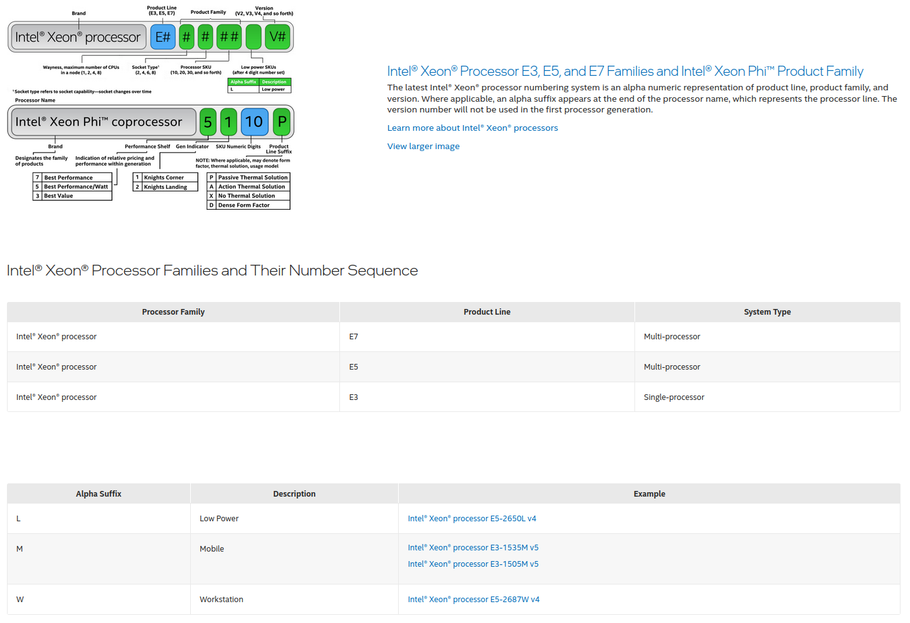The image size is (910, 623).
Task: Open the Learn more about Intel Xeon processors link
Action: 473,128
